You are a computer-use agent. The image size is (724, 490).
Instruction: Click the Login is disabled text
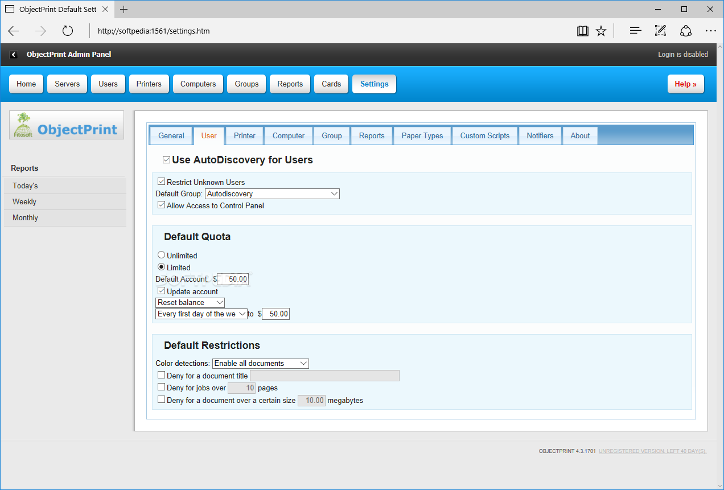point(683,55)
